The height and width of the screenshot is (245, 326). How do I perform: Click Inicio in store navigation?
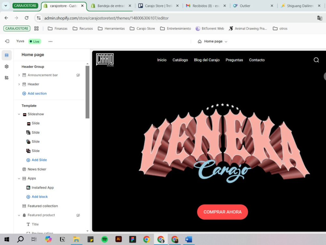click(x=162, y=60)
